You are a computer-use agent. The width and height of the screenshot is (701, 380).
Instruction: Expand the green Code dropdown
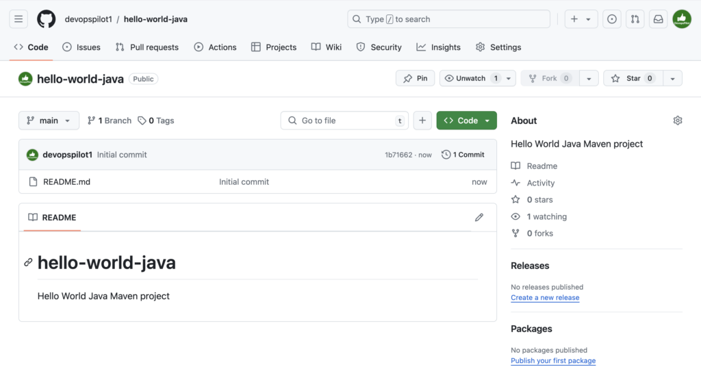pos(466,121)
